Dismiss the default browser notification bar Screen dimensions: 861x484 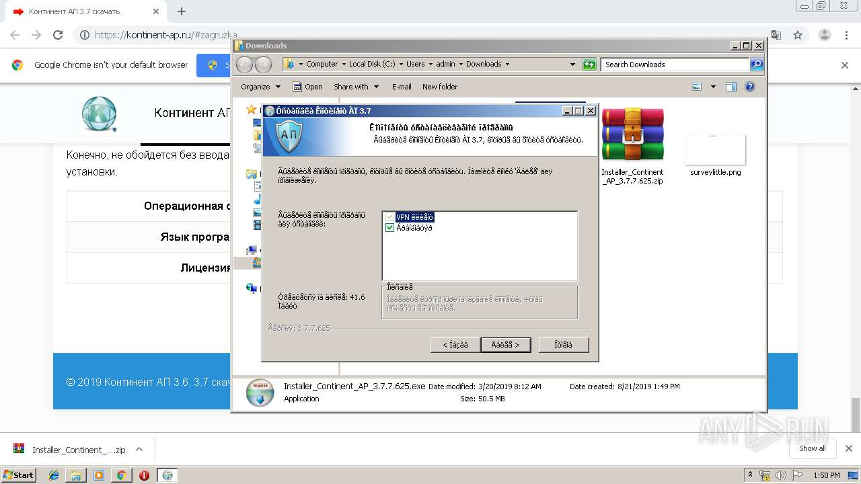click(845, 65)
